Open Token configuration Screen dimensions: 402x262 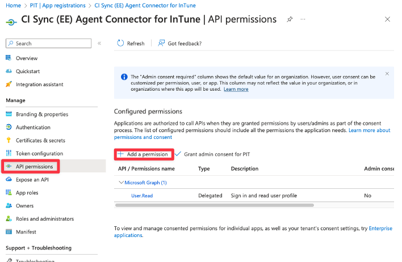click(x=40, y=154)
